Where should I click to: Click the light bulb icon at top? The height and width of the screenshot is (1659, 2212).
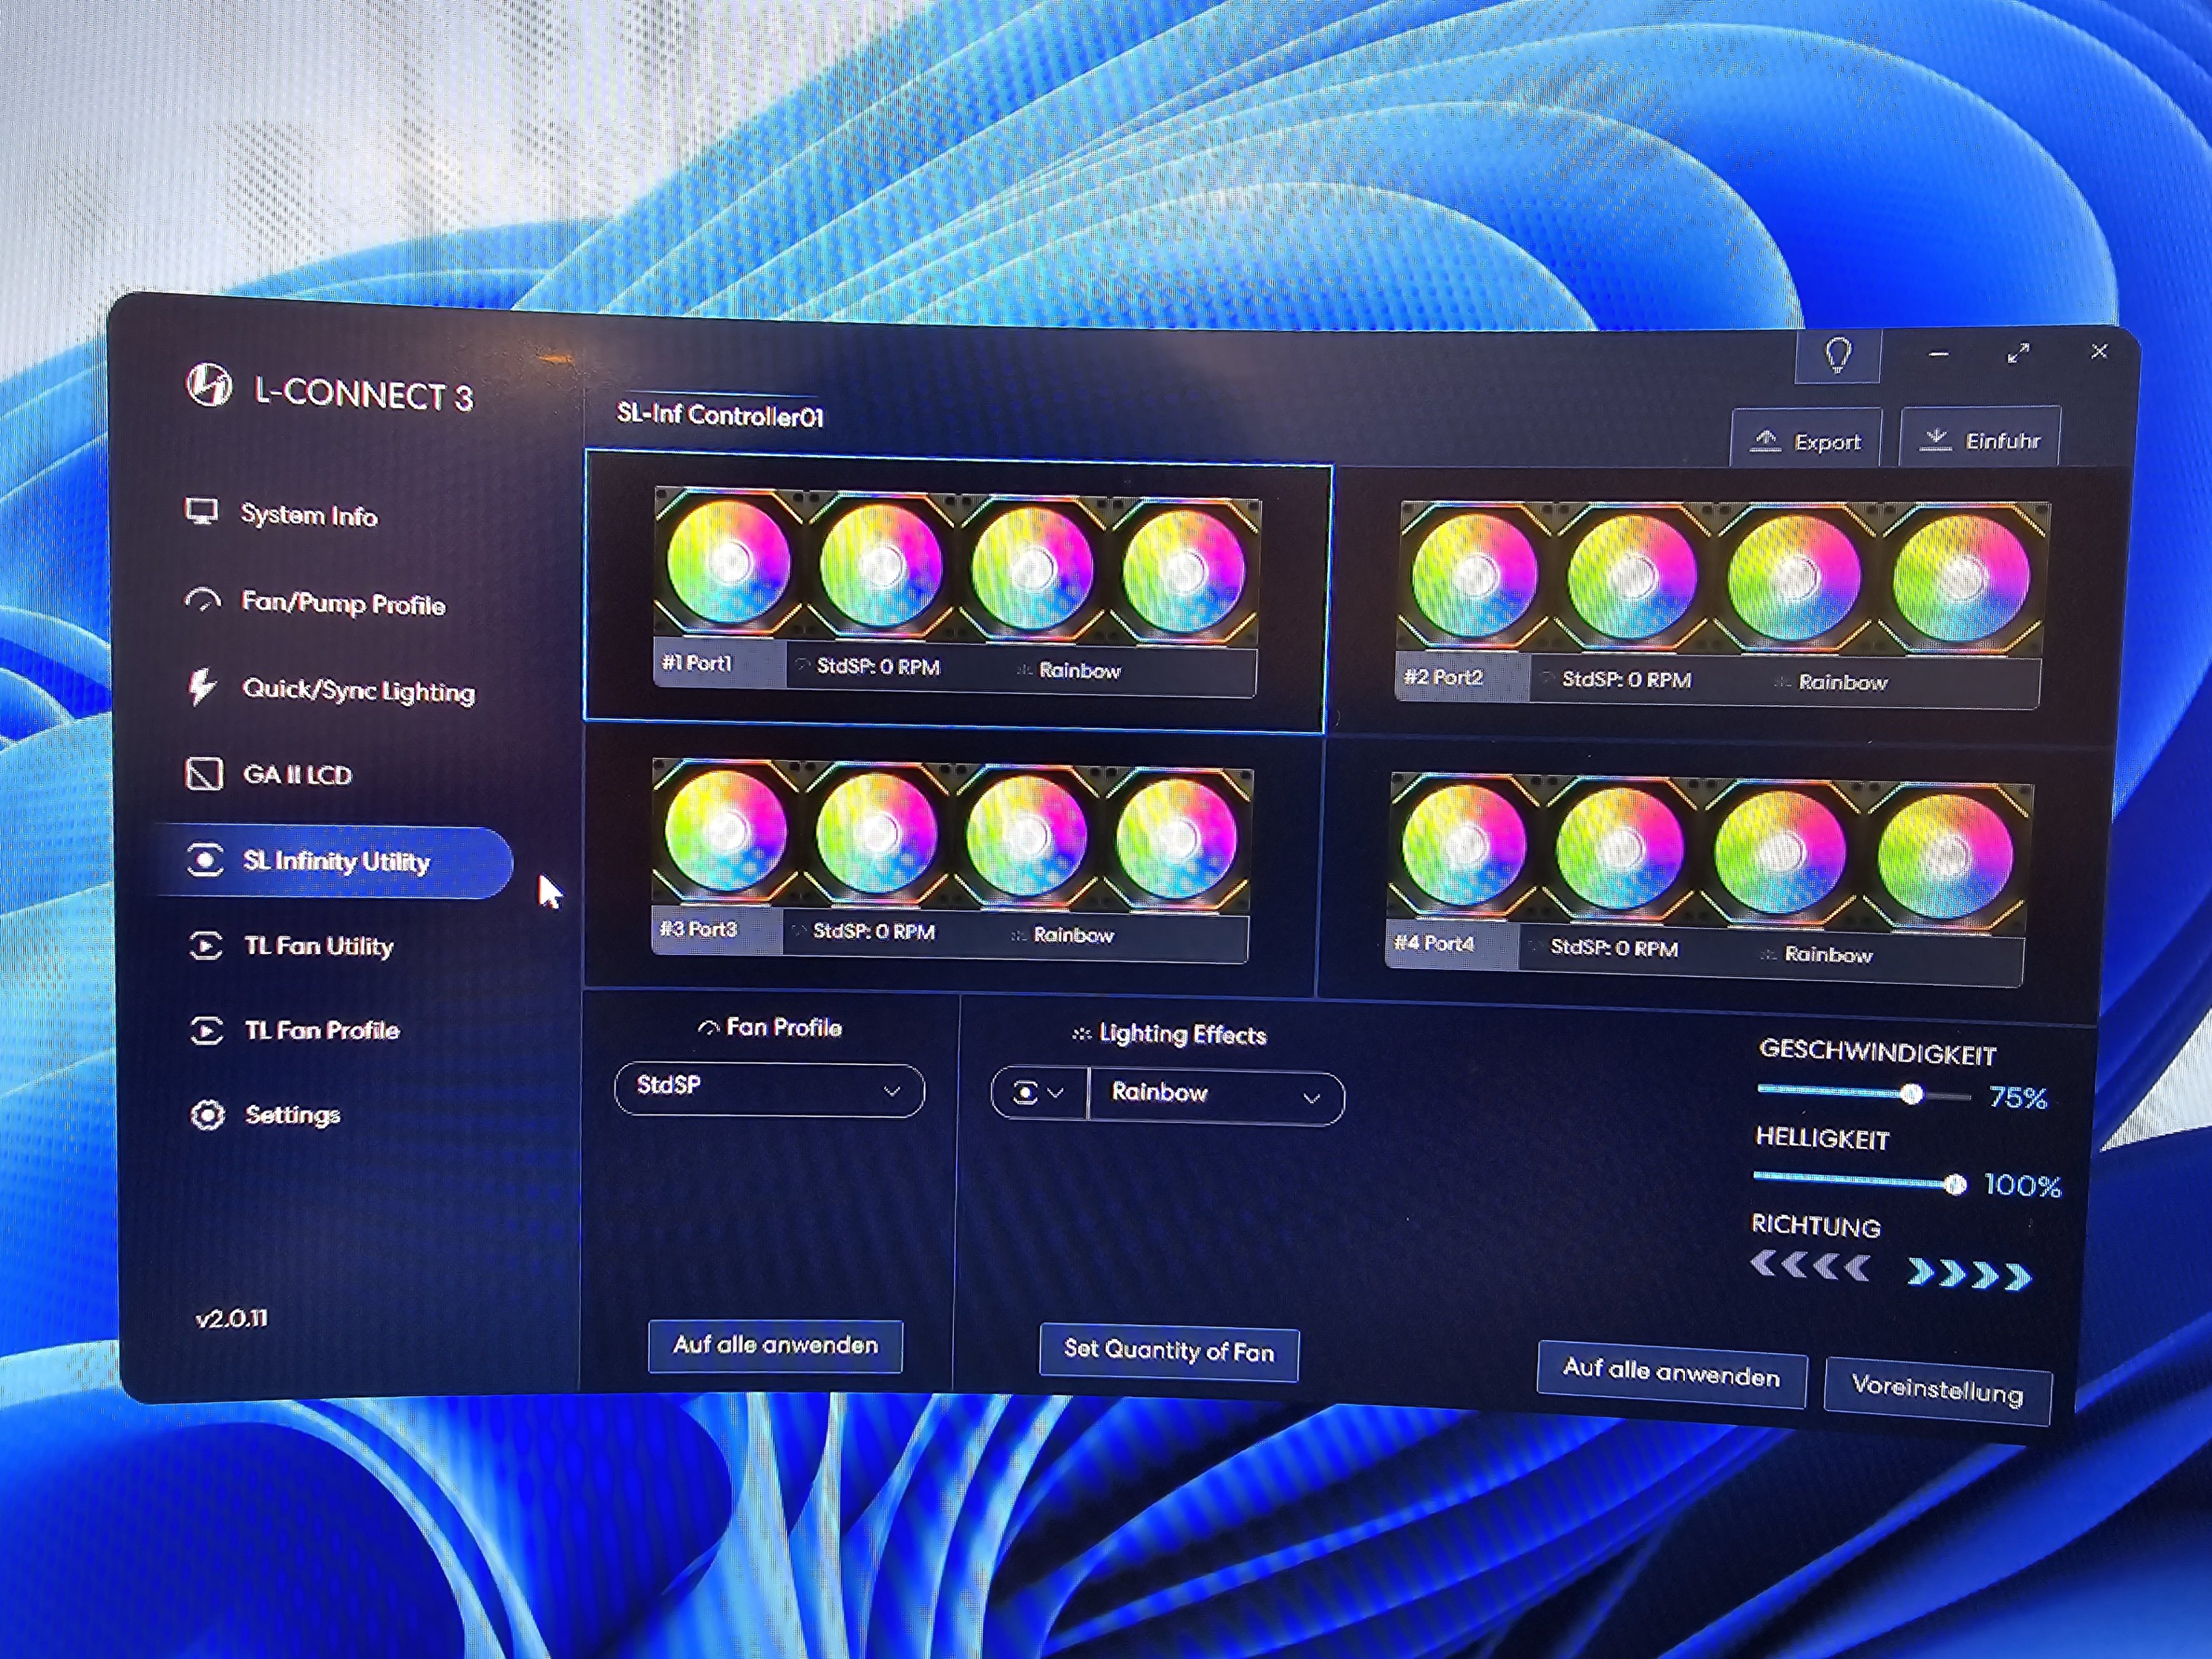coord(1838,355)
